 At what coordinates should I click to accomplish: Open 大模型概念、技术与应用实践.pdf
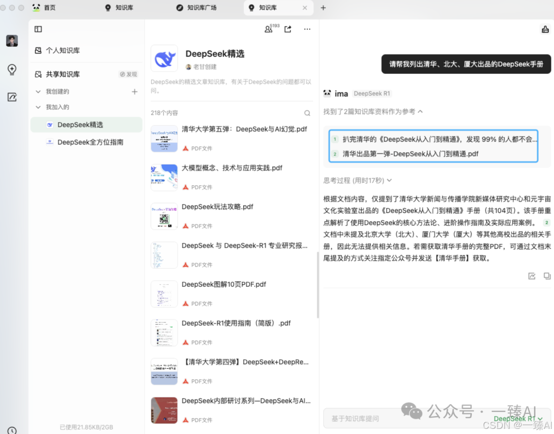click(231, 177)
